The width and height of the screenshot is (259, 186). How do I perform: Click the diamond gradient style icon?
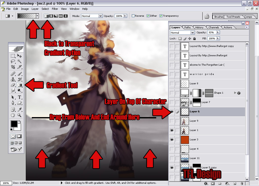[x=66, y=16]
